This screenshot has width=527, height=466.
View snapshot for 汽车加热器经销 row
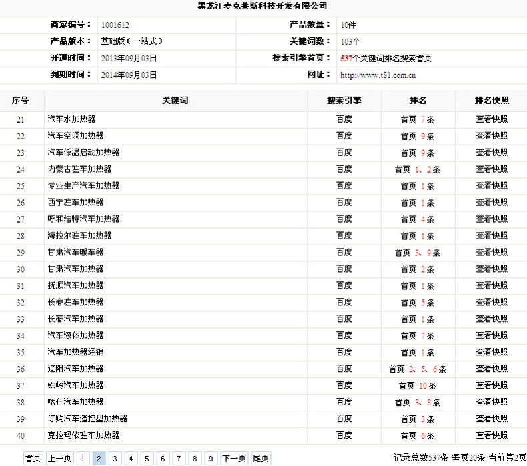(492, 352)
